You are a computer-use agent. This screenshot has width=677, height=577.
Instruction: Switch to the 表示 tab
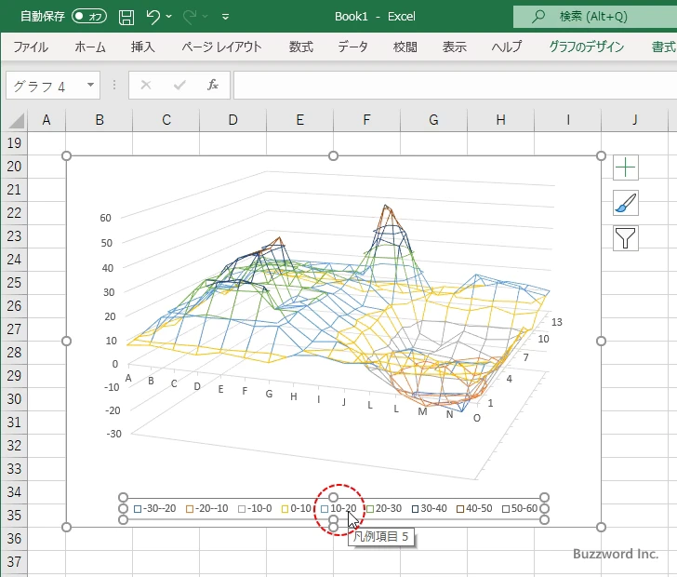(x=454, y=47)
